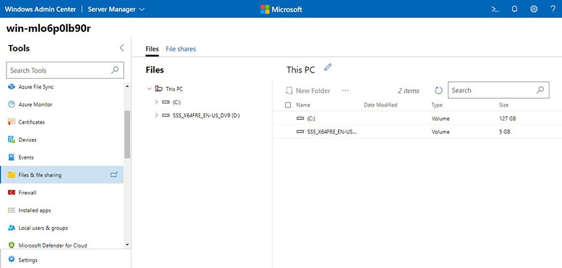Expand the SSS_X64FRE_EN-US_DV9 (D:) tree node
This screenshot has width=562, height=268.
(156, 115)
